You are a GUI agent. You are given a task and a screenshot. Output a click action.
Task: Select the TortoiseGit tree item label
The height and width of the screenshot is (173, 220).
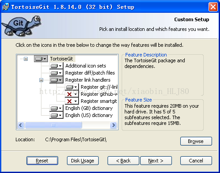pos(61,59)
